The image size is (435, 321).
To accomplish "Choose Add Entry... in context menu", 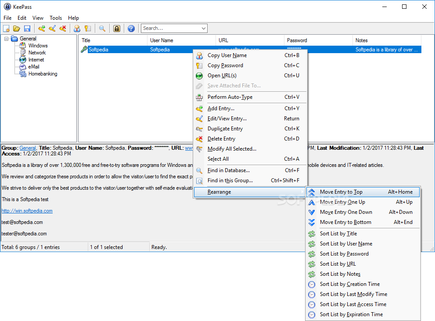I will click(x=250, y=108).
